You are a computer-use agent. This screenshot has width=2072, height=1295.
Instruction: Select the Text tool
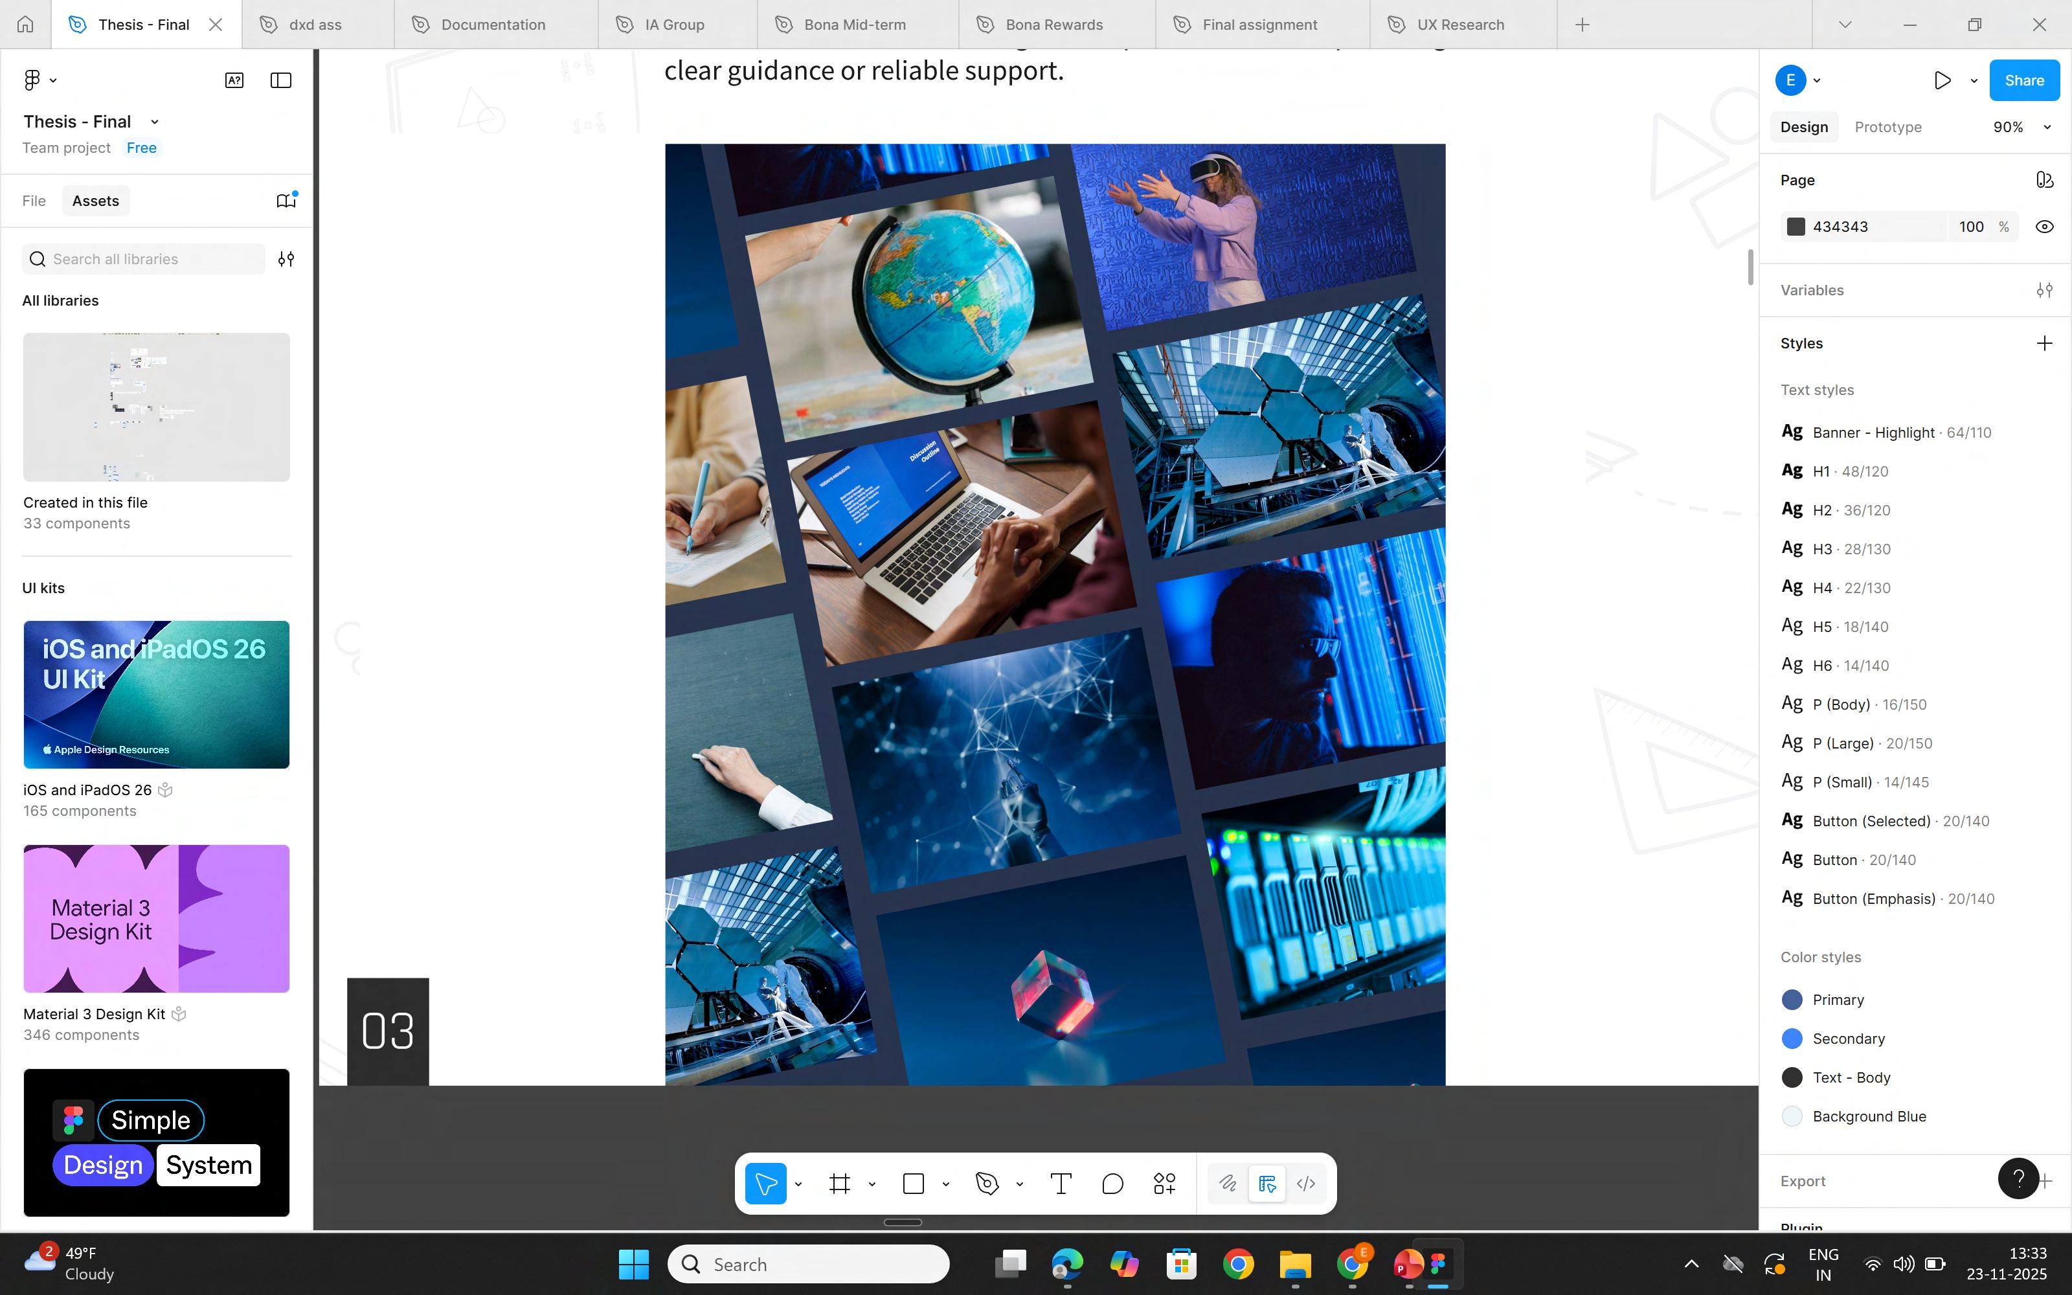[x=1060, y=1184]
